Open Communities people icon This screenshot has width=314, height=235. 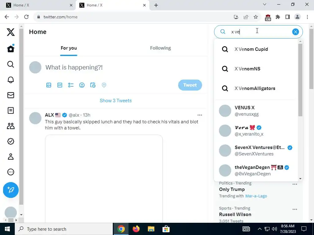[x=11, y=126]
